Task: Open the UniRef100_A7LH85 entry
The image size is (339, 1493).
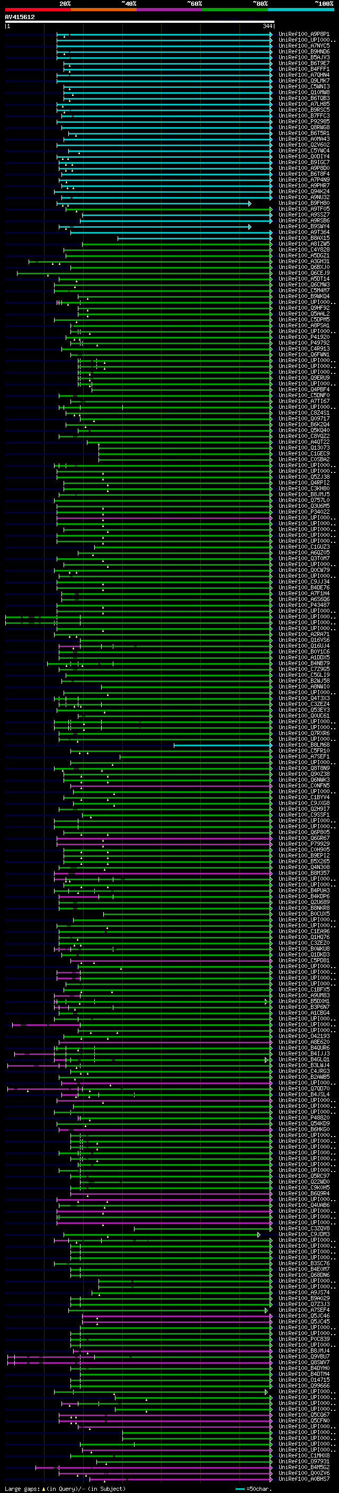Action: coord(304,104)
